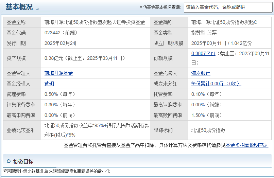The image size is (274, 178).
Task: Click the 最高申购费率 value 0.00%（前端）
Action: click(60, 115)
